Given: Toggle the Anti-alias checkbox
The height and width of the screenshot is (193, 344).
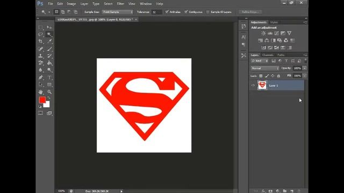Looking at the screenshot, I should (x=167, y=12).
